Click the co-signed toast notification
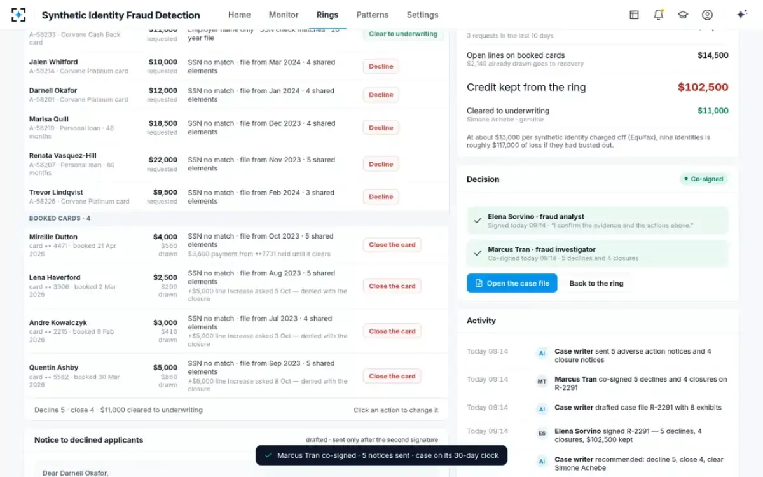 [x=381, y=455]
